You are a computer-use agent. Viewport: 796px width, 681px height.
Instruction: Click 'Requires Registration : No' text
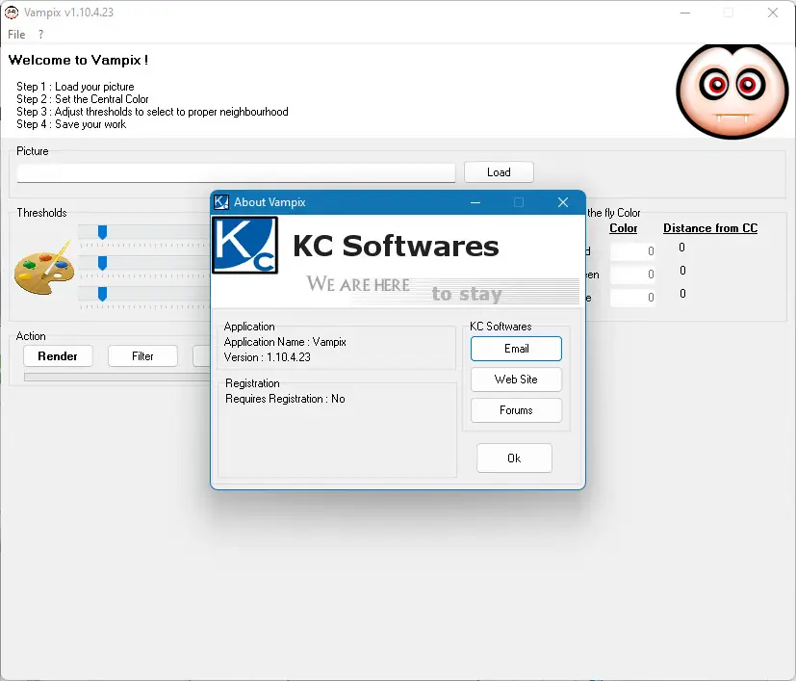coord(285,399)
